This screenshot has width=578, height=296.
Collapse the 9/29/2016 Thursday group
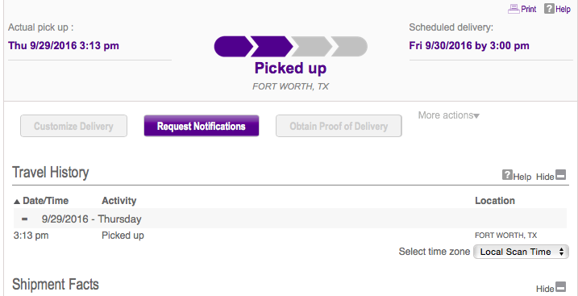tap(25, 219)
